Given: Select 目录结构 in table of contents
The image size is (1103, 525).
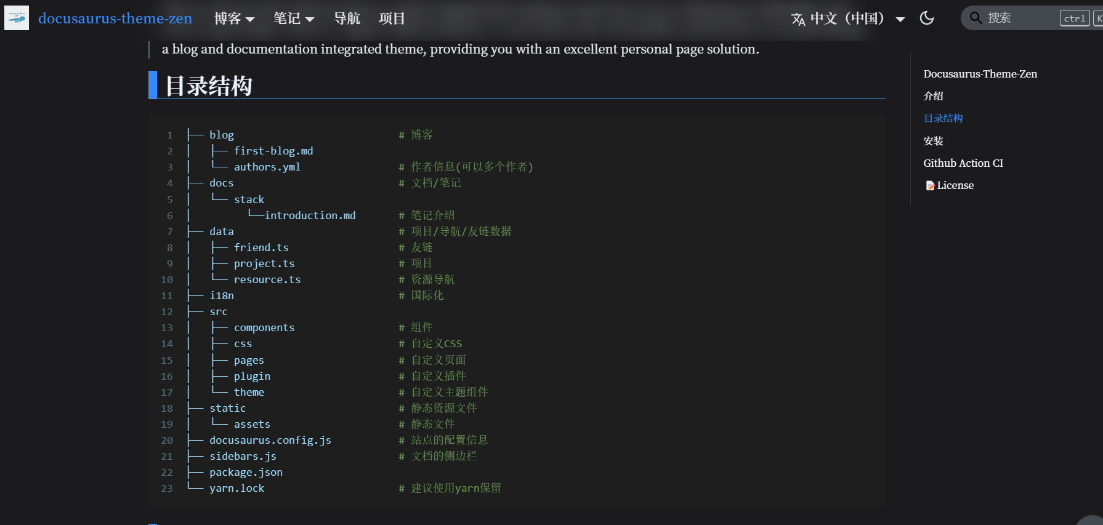Looking at the screenshot, I should click(x=943, y=118).
